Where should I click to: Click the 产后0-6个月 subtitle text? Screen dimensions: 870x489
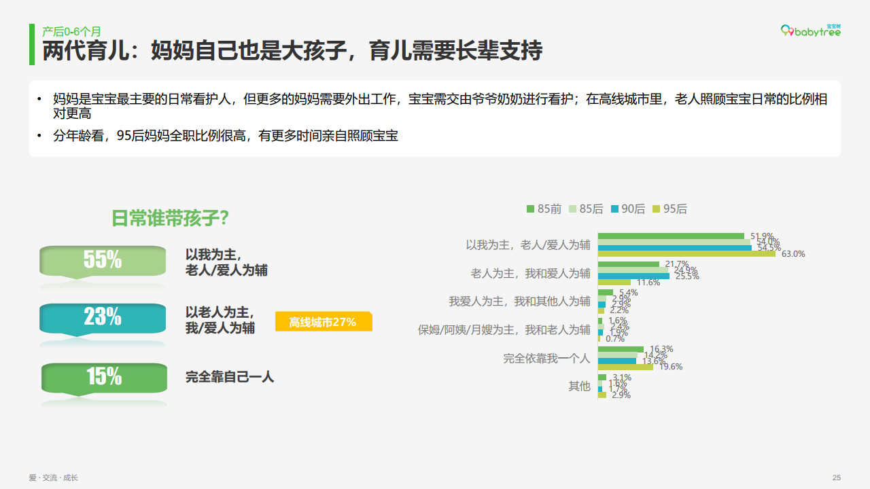pyautogui.click(x=71, y=31)
